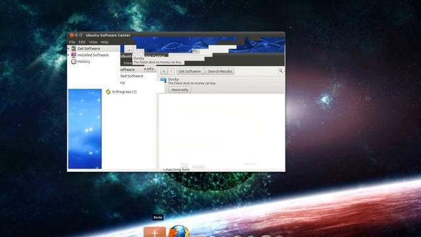The width and height of the screenshot is (421, 237).
Task: Click the Search Results breadcrumb button
Action: [220, 71]
